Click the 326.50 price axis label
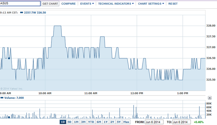 click(x=211, y=58)
